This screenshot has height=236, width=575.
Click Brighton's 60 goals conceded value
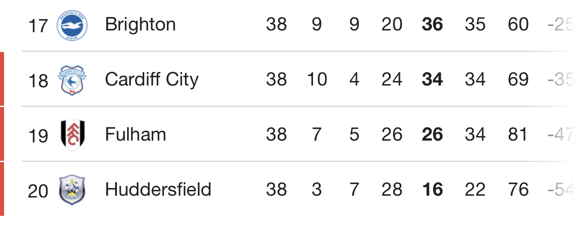[x=518, y=25]
